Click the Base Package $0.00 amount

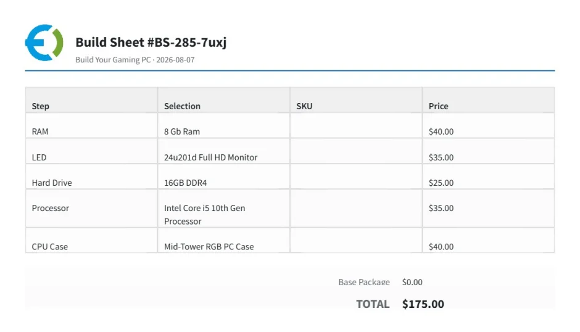[x=412, y=282]
